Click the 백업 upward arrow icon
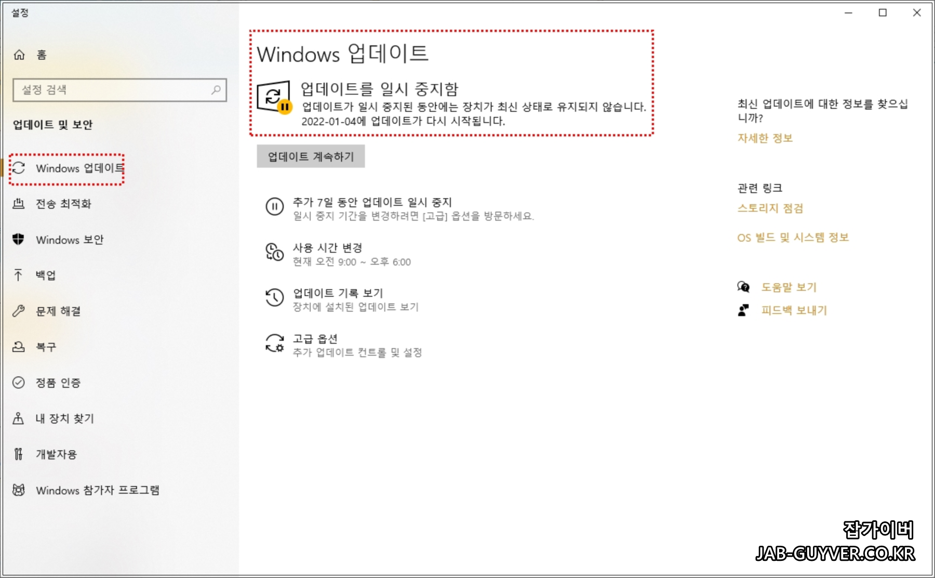The width and height of the screenshot is (935, 578). coord(19,275)
